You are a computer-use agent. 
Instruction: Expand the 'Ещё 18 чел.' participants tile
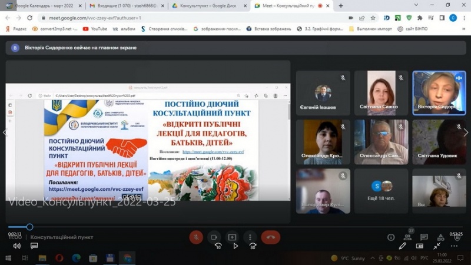[x=381, y=191]
